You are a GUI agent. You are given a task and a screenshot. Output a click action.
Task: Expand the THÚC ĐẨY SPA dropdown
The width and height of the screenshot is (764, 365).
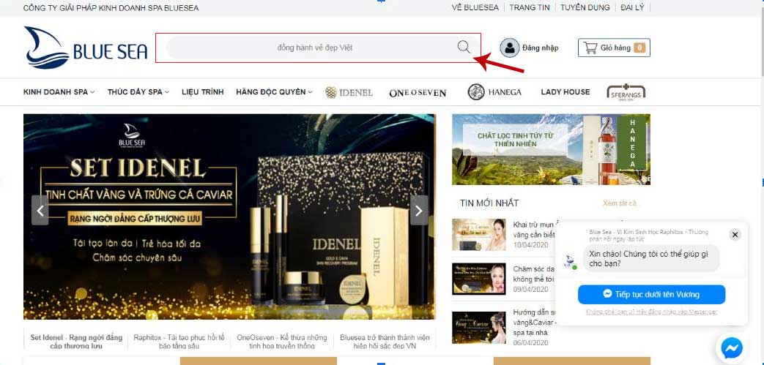138,92
